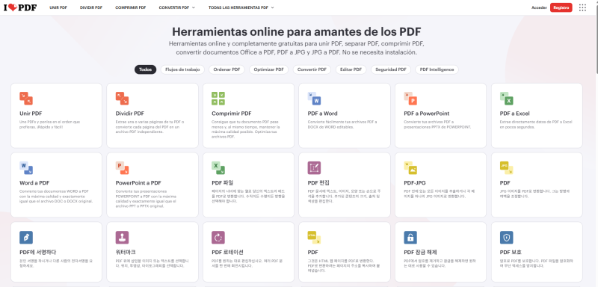
Task: Click the iLovePDF logo
Action: point(20,7)
